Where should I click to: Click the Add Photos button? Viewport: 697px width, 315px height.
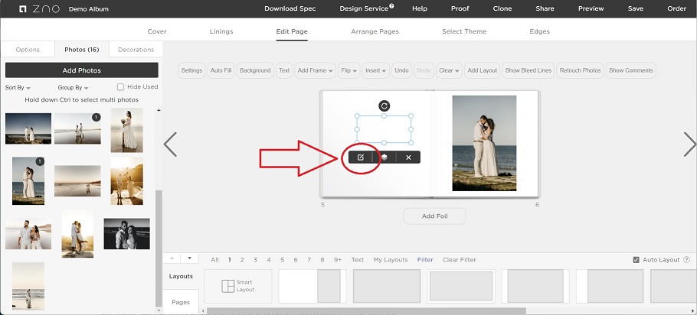point(82,70)
